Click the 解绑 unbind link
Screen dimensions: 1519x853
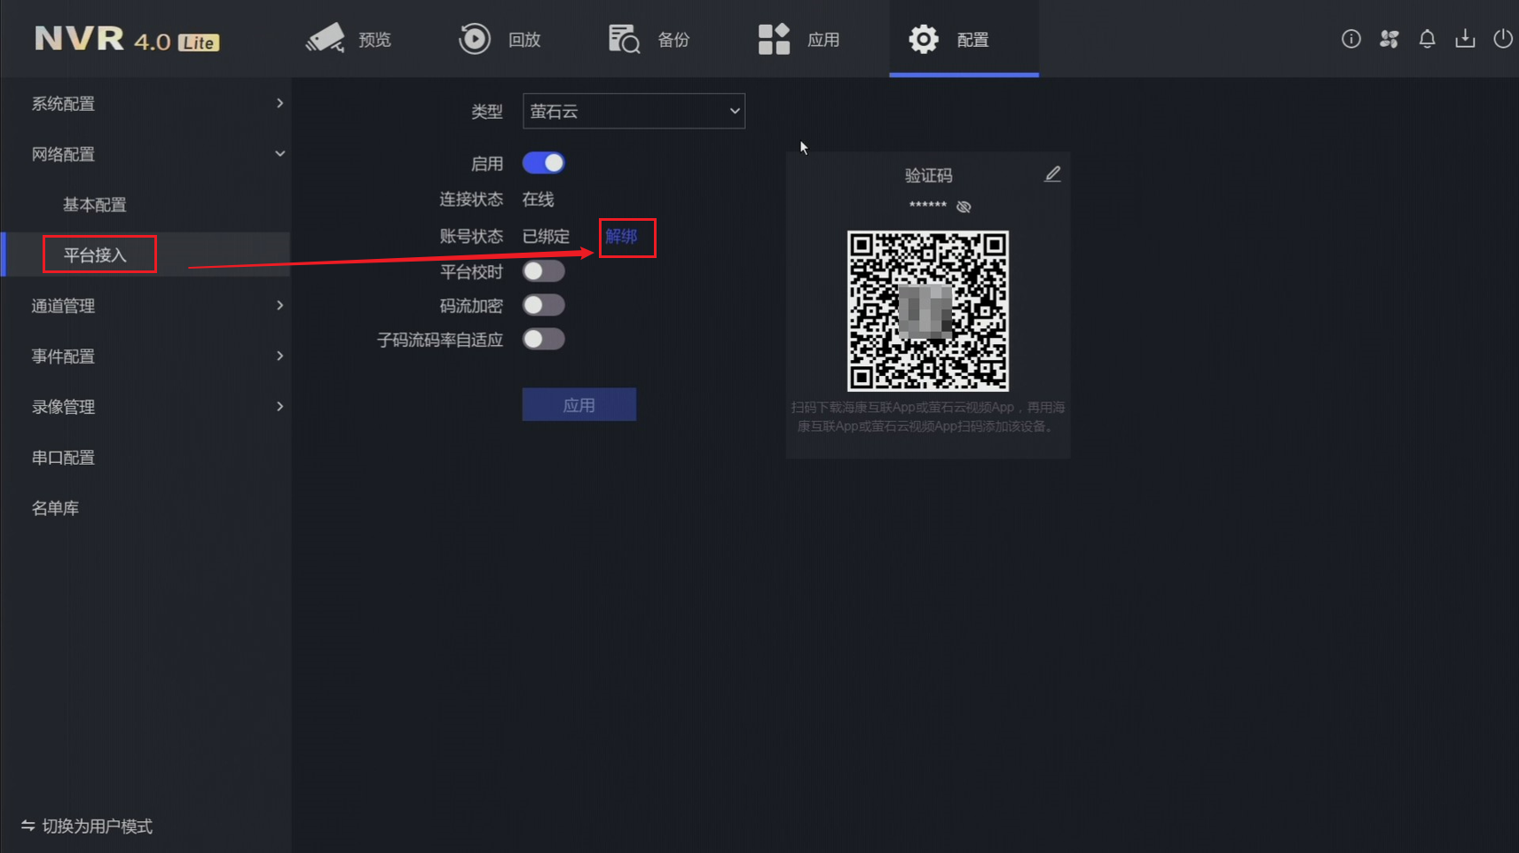pos(621,237)
